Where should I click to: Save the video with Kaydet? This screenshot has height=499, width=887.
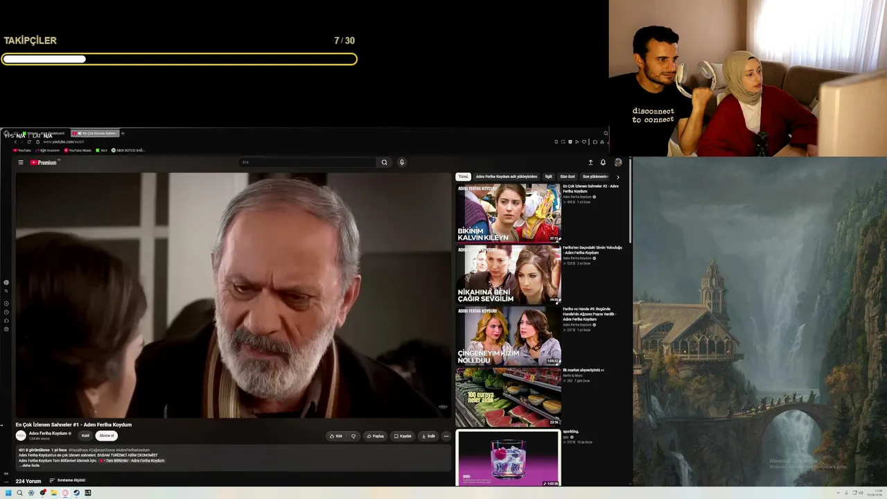(403, 436)
